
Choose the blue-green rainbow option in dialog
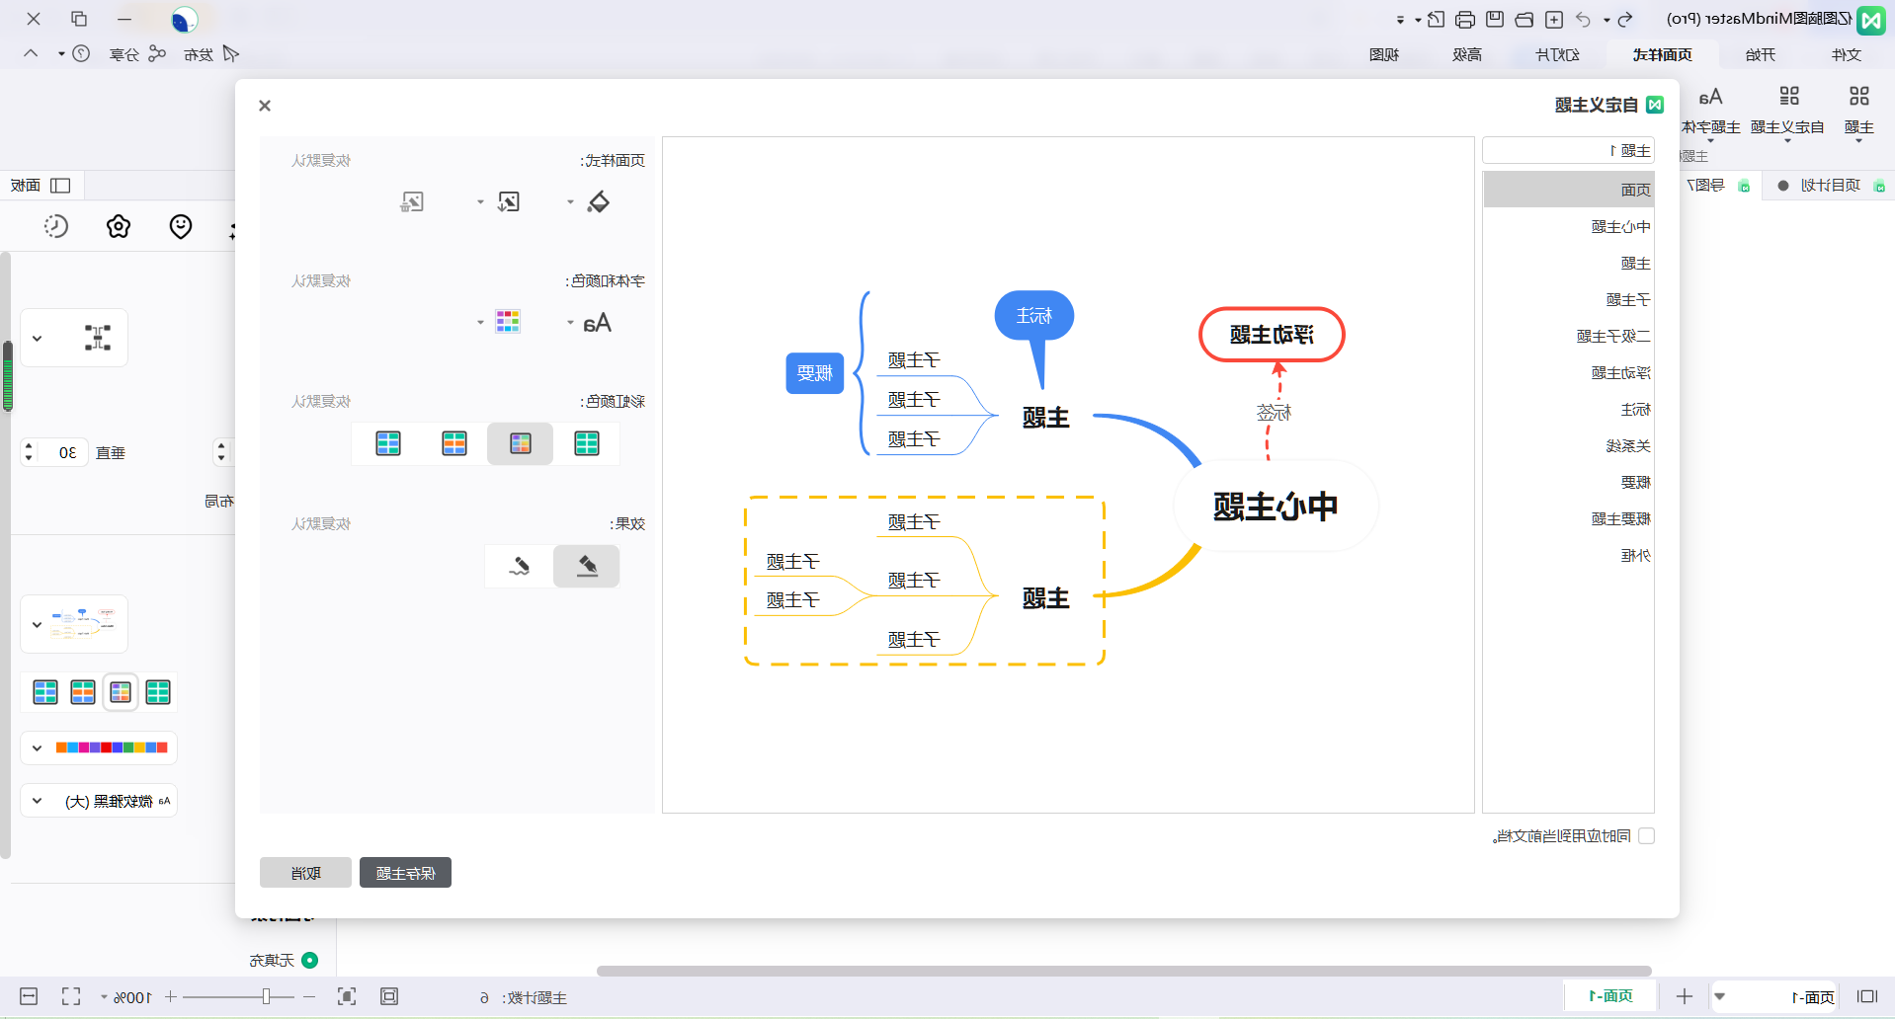(x=388, y=443)
